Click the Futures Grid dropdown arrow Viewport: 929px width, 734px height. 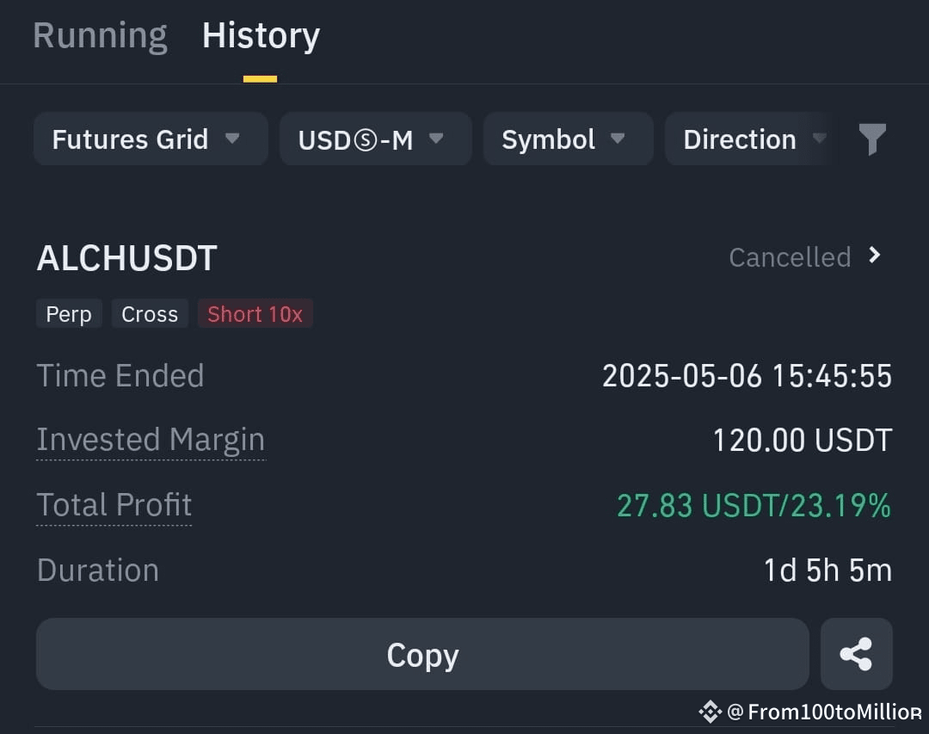(x=232, y=139)
